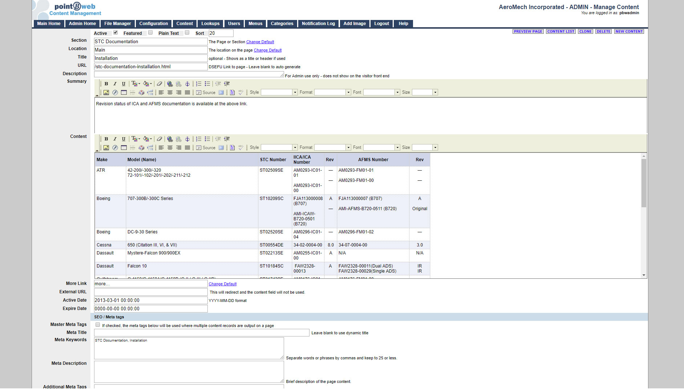Justify text in the Content editor

tap(187, 148)
